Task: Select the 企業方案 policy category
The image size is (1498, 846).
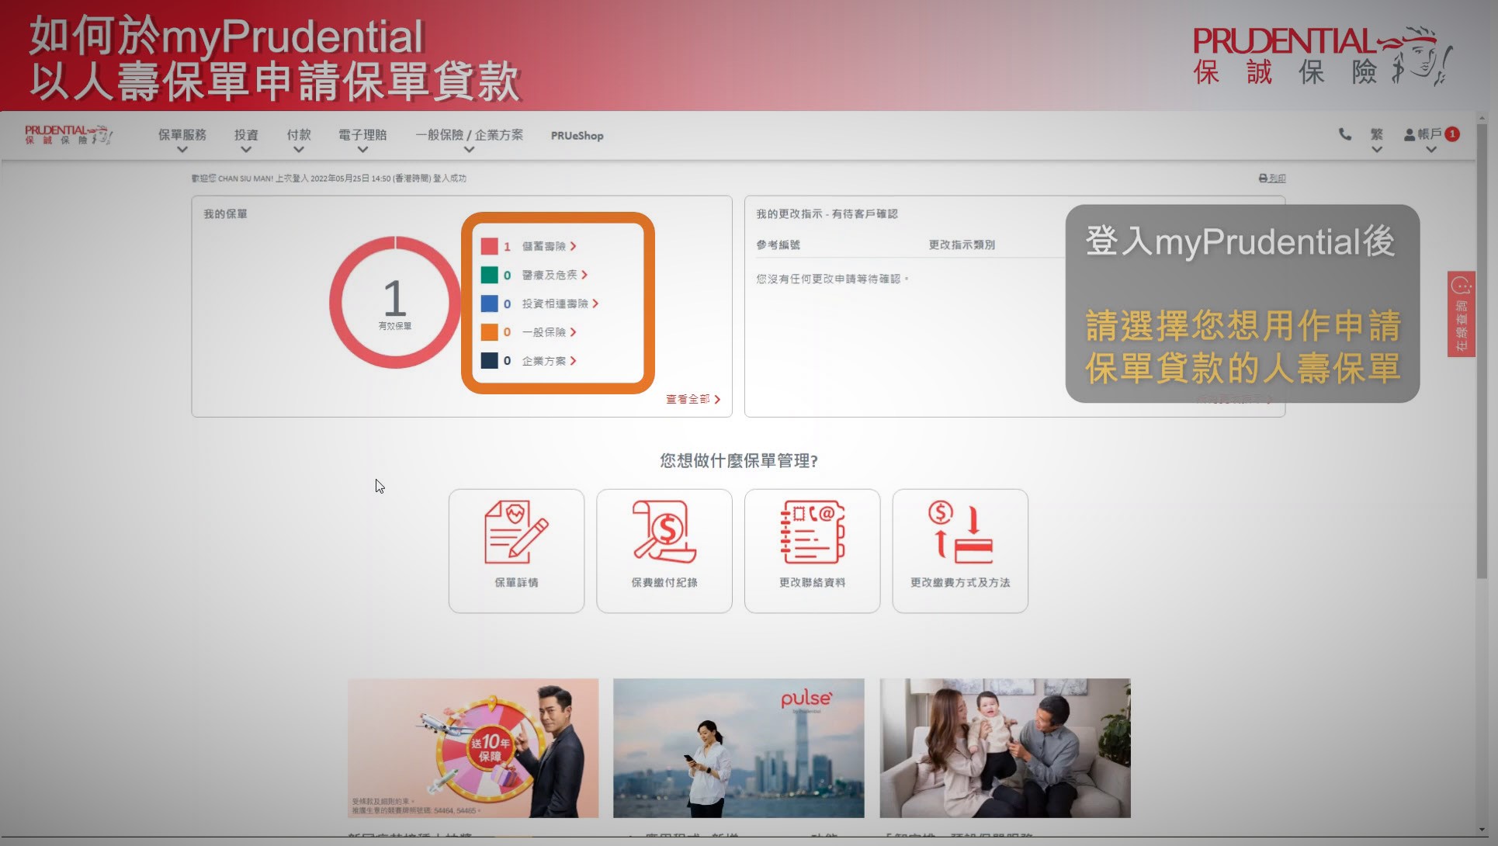Action: 548,361
